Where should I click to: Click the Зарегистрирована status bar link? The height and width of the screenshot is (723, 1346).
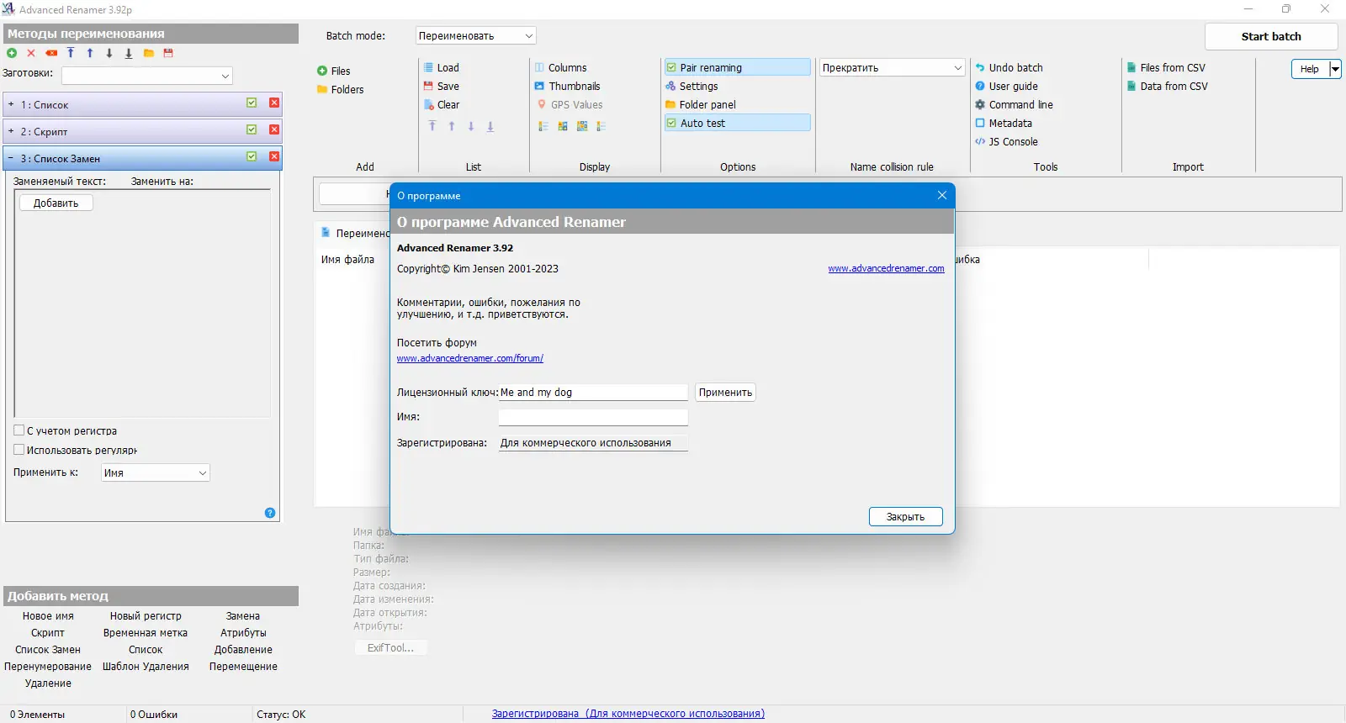(628, 714)
